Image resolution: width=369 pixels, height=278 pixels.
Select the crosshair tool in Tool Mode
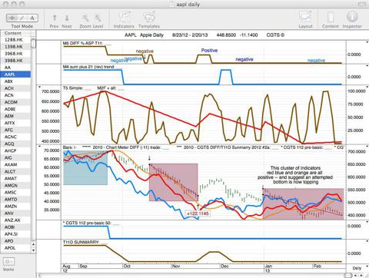coord(12,18)
